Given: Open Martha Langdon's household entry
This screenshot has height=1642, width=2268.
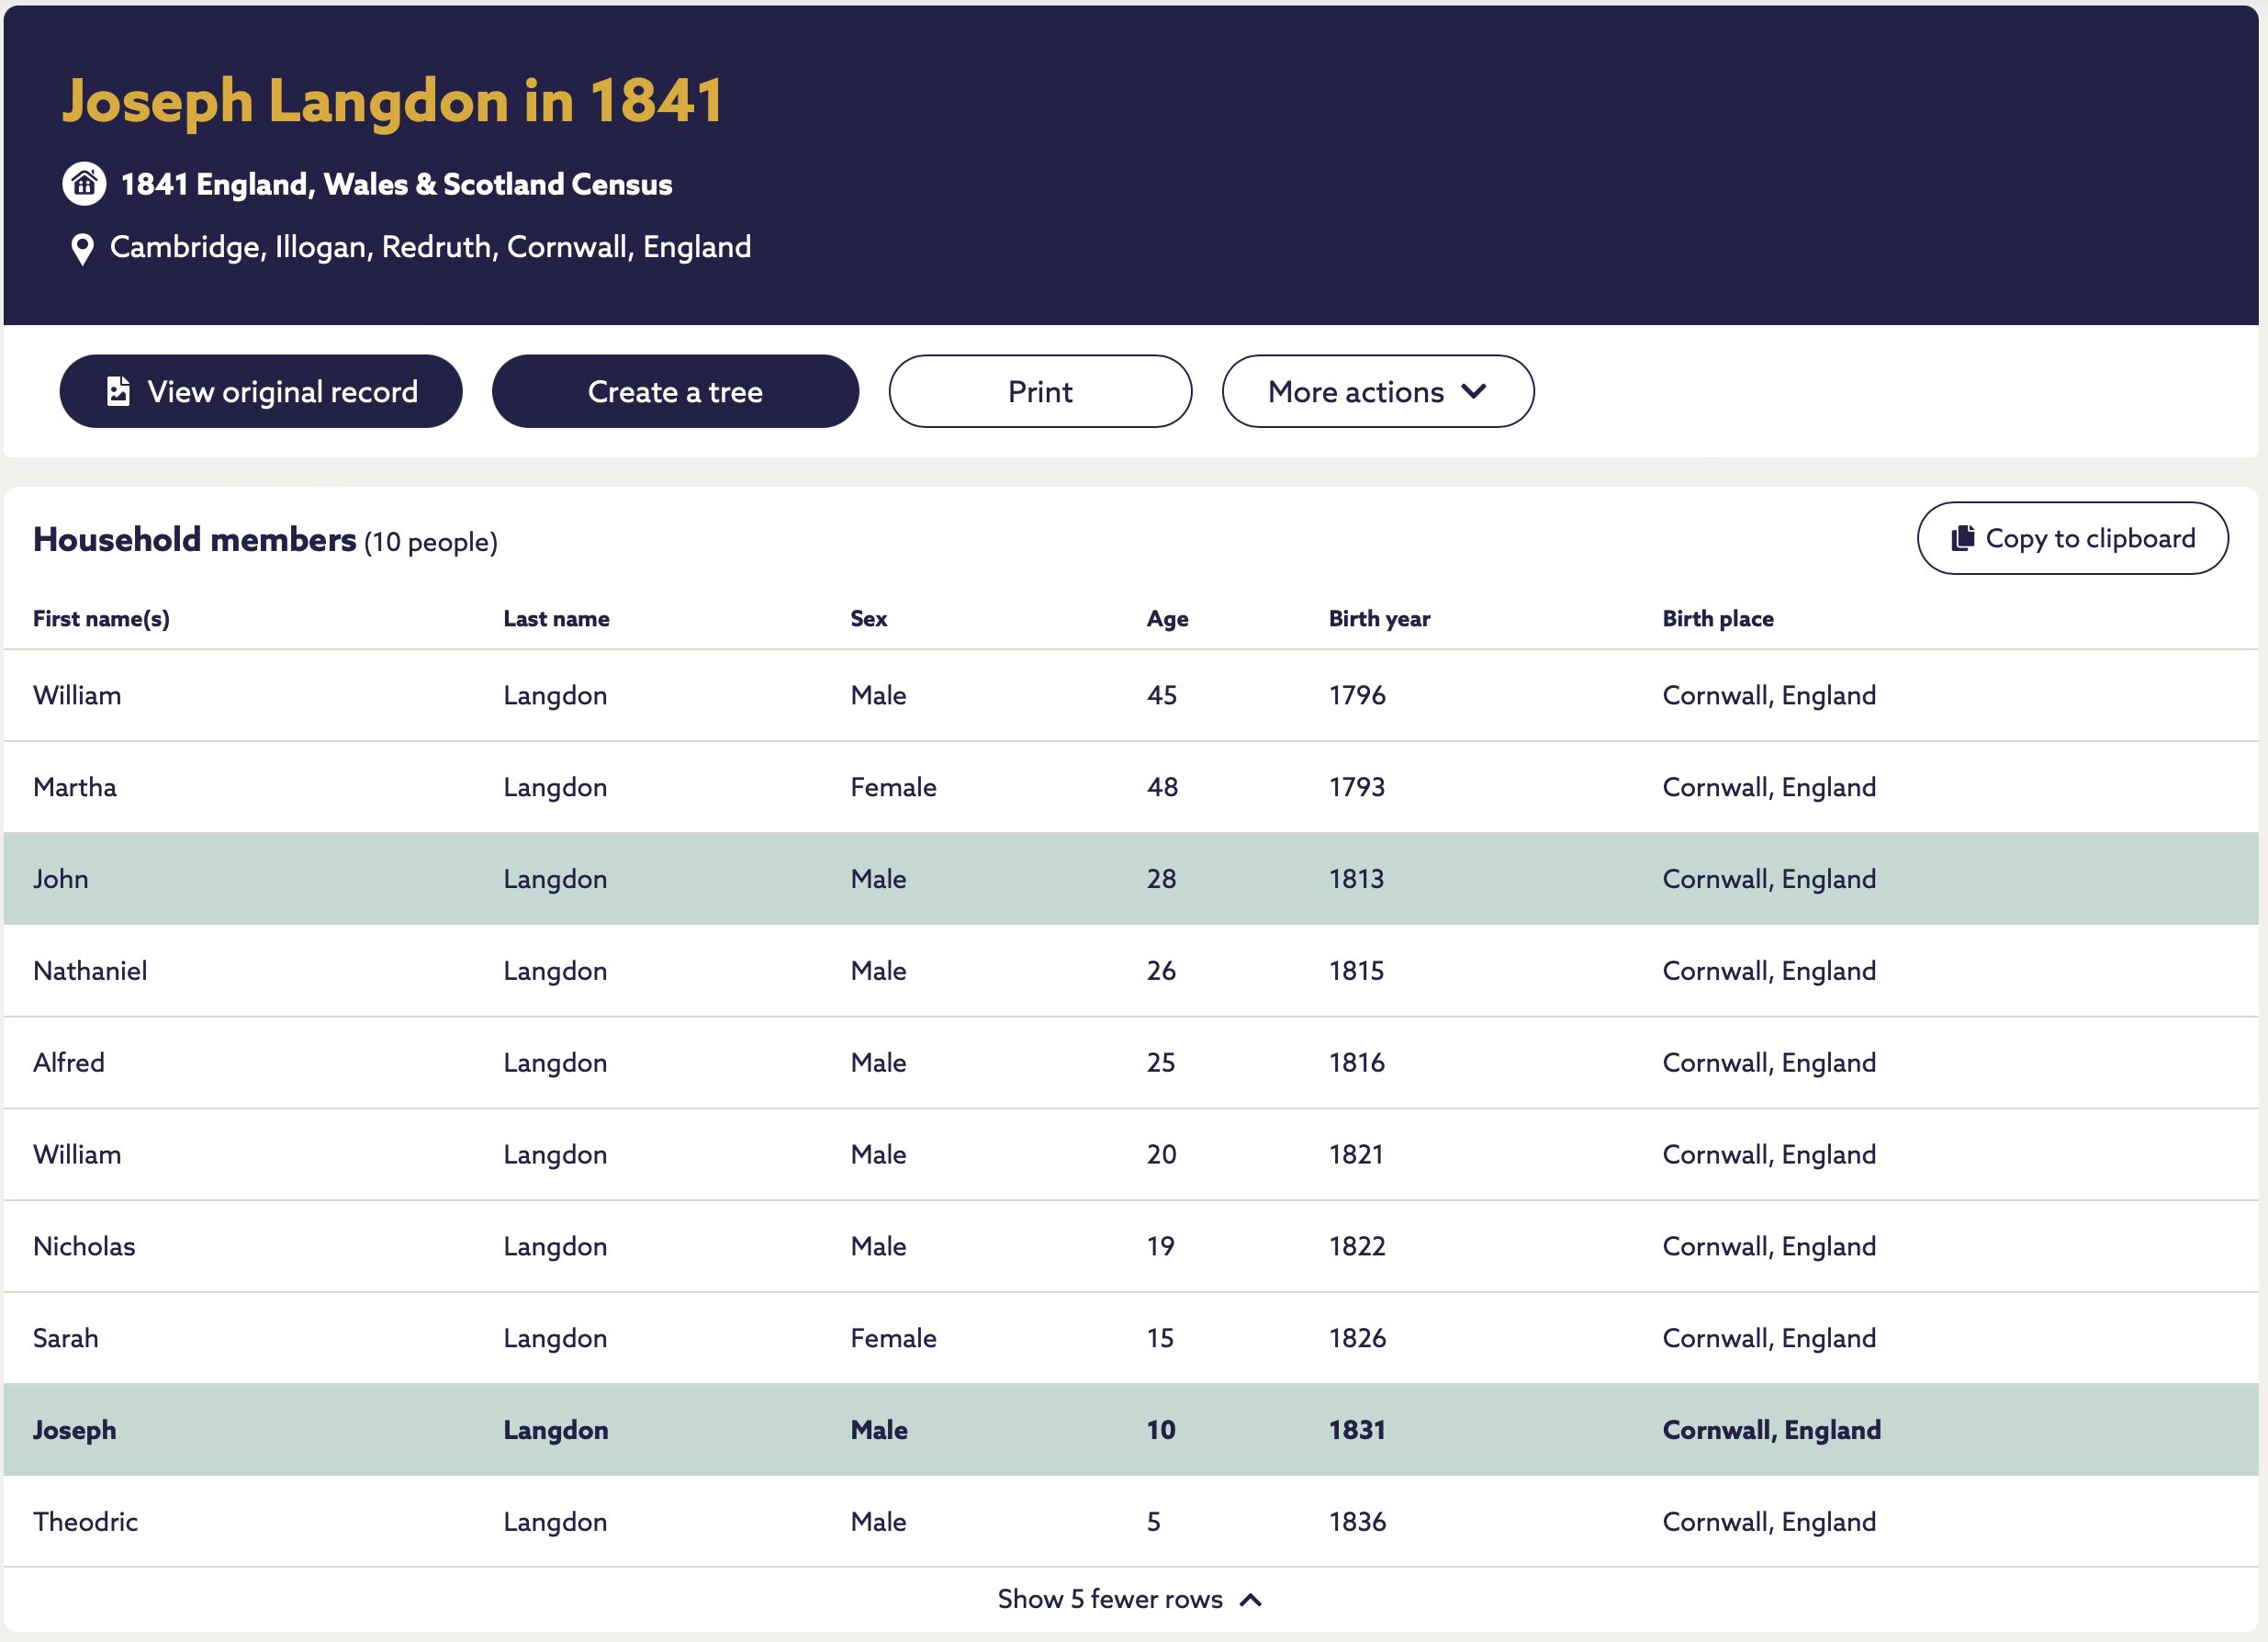Looking at the screenshot, I should pos(1131,787).
